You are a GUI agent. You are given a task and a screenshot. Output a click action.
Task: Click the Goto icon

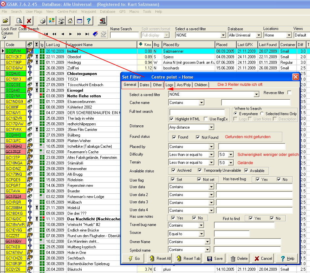point(103,34)
